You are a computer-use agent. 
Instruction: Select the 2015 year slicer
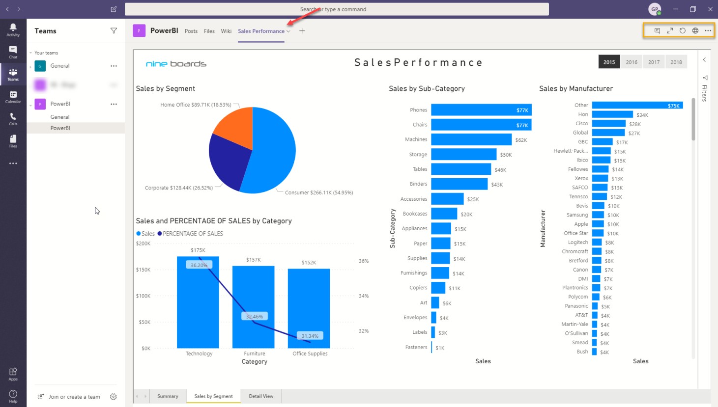tap(609, 62)
